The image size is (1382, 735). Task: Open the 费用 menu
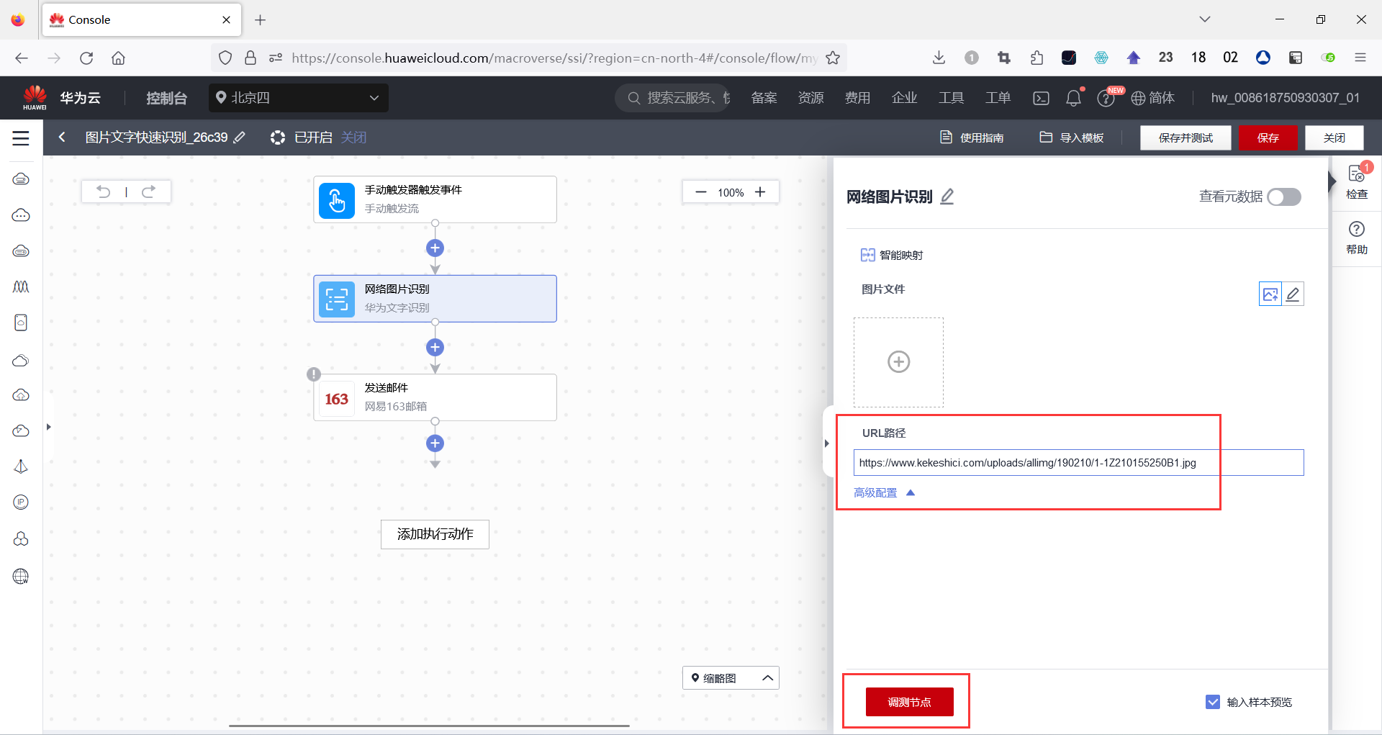857,98
